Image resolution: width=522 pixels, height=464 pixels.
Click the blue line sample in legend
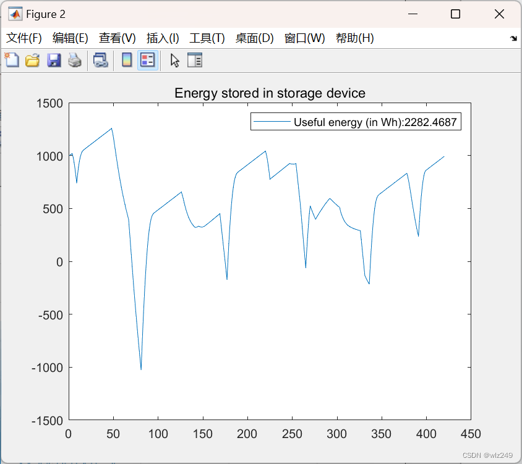(x=272, y=122)
